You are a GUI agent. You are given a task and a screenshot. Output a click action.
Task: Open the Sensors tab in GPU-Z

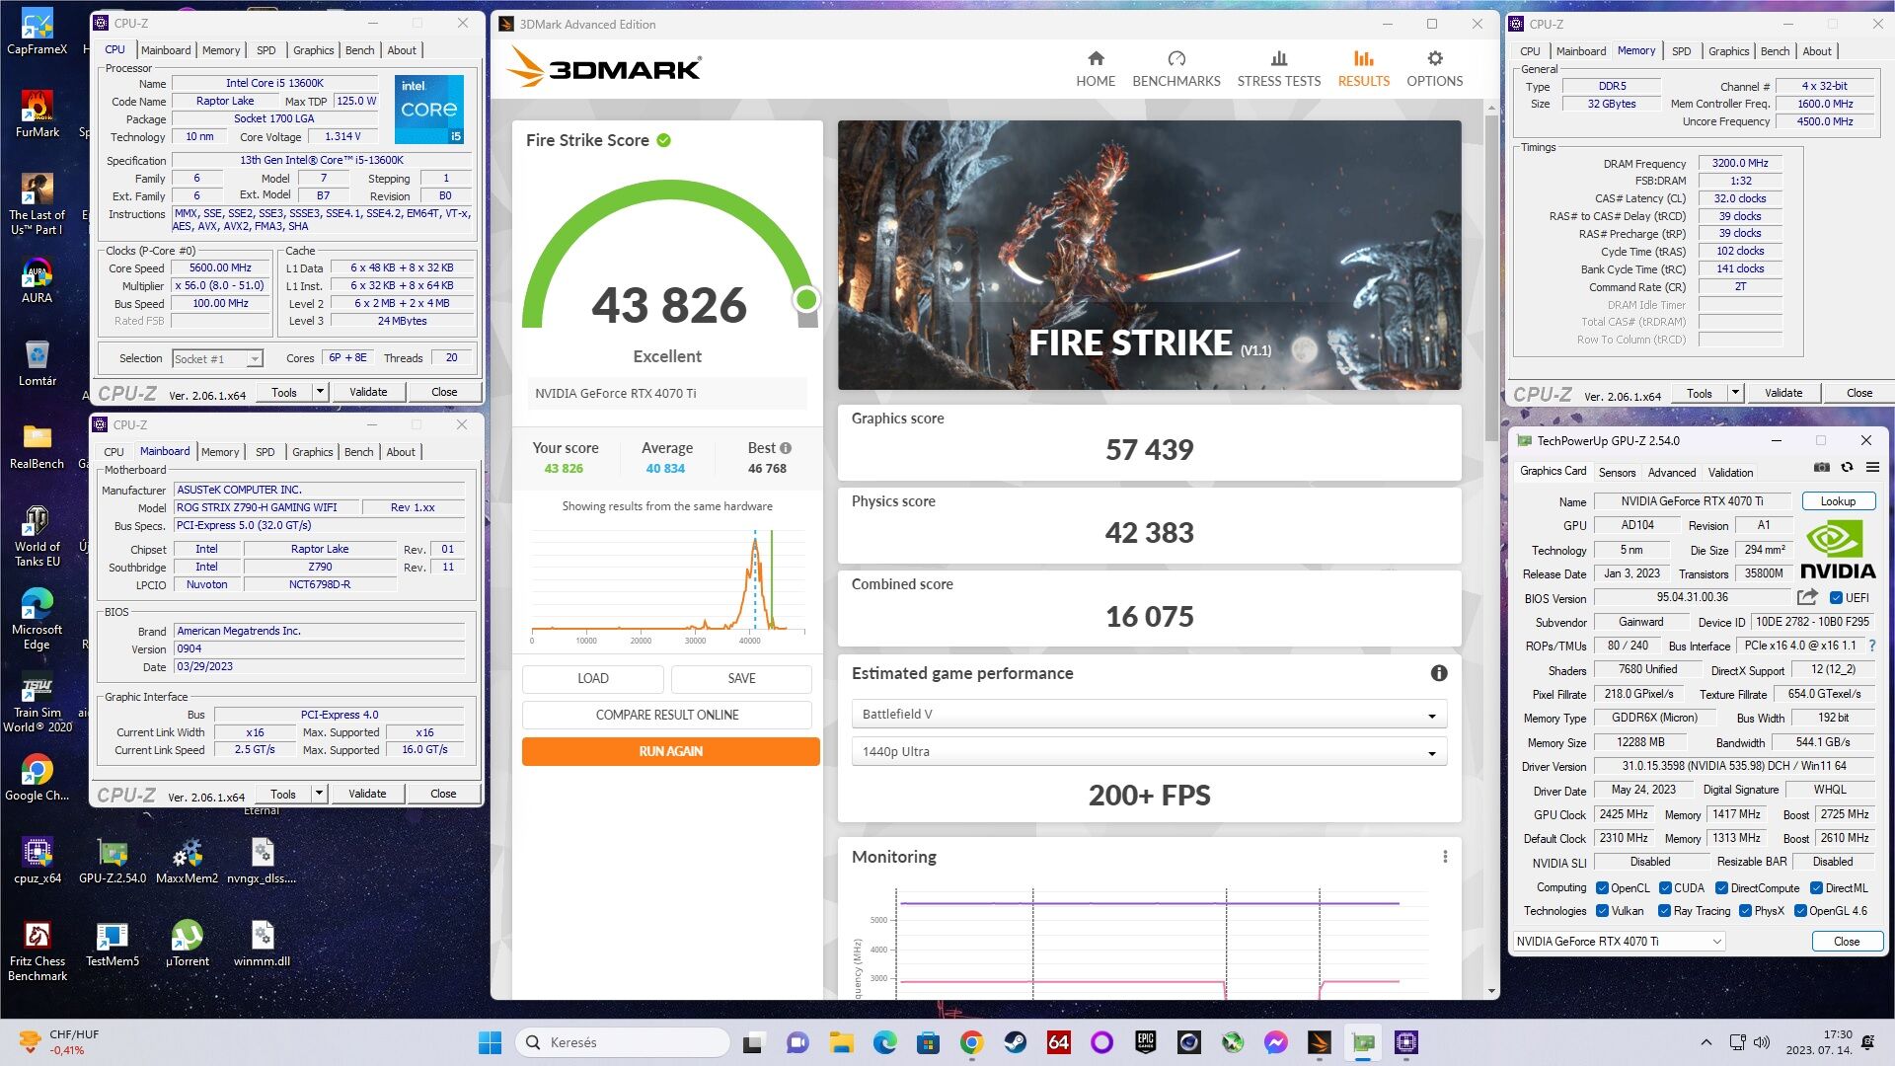click(x=1617, y=473)
